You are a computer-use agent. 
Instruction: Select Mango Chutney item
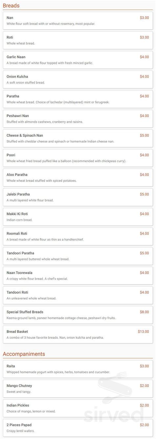click(78, 388)
